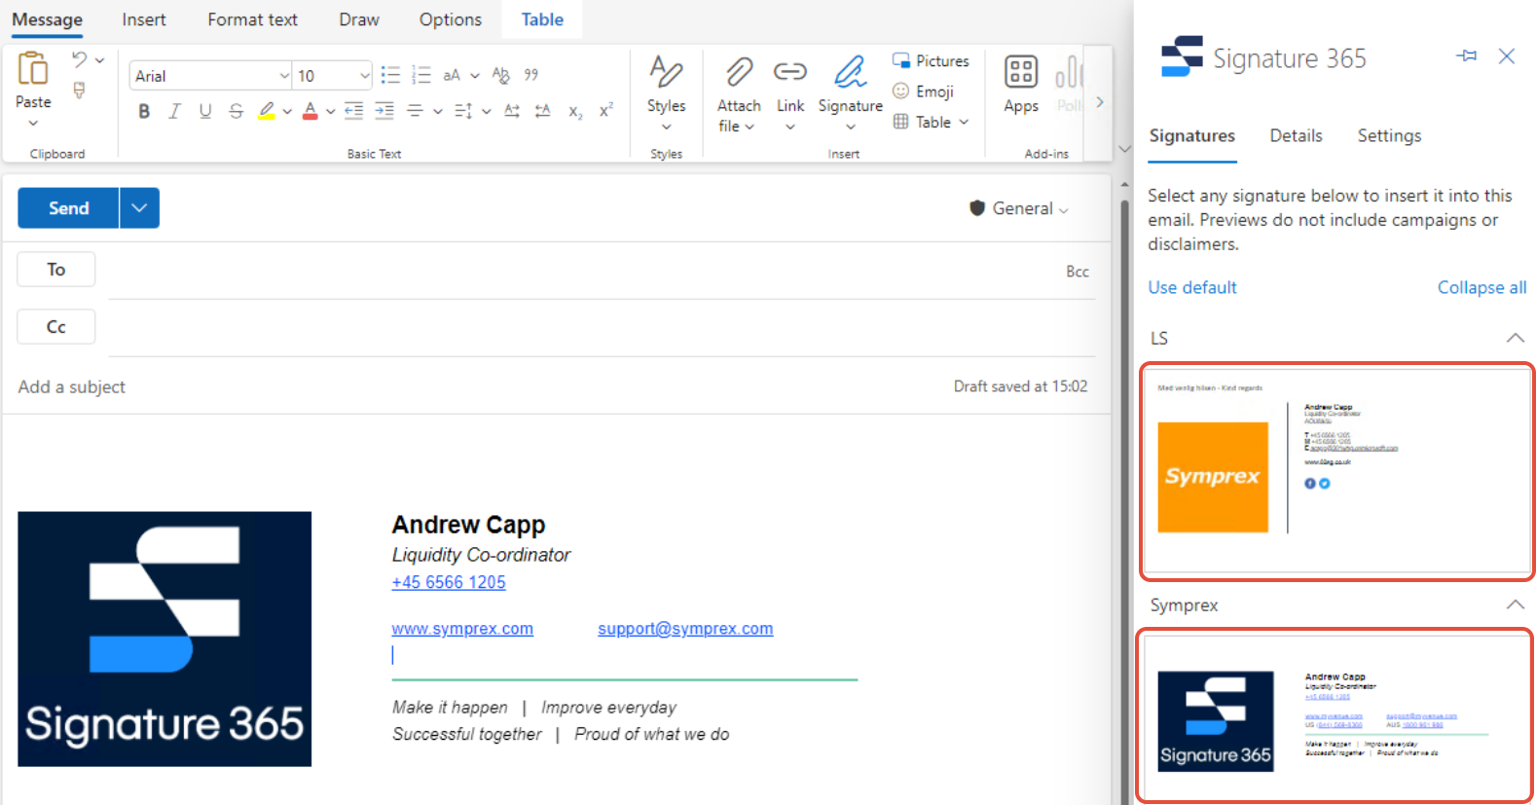Click the change case aA icon
Image resolution: width=1536 pixels, height=805 pixels.
(452, 75)
